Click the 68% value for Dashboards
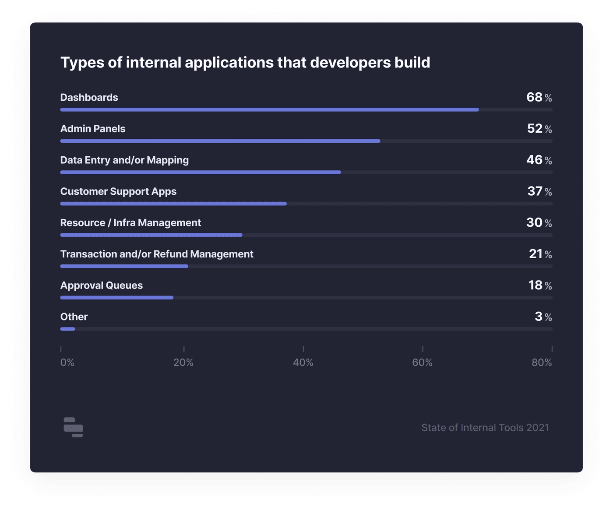Screen dimensions: 613x510 [x=539, y=97]
